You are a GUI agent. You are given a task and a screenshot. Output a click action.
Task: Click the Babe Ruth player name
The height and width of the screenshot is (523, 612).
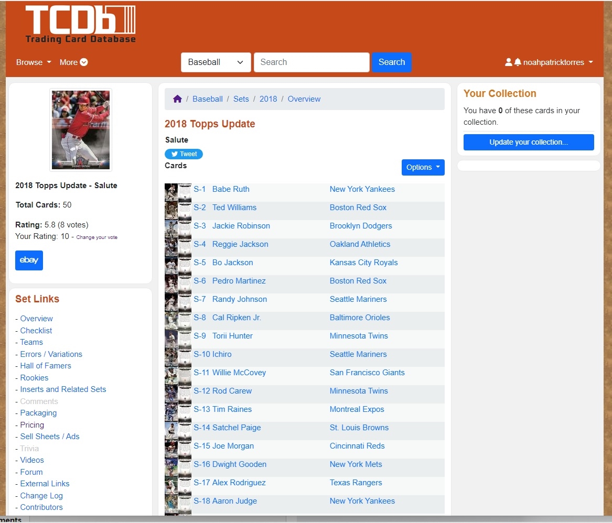[231, 189]
